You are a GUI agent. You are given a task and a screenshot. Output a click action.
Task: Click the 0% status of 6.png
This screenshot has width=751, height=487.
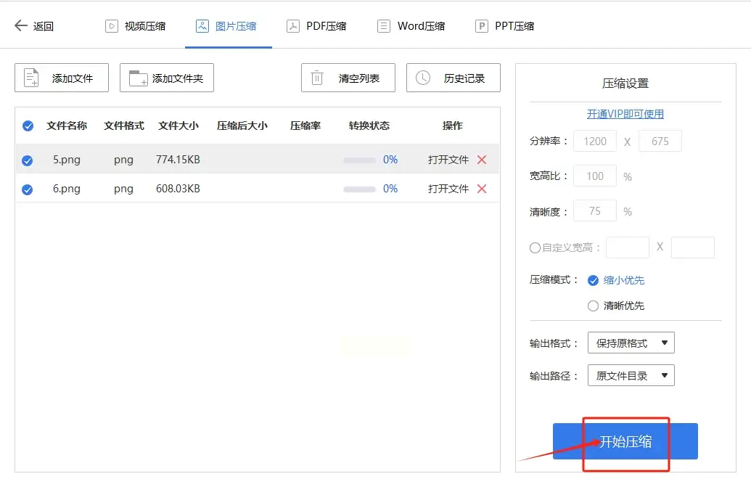coord(390,189)
